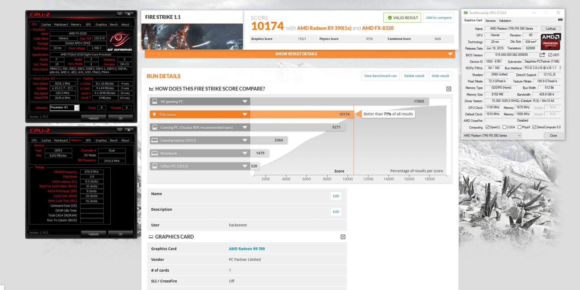Toggle the OpenCL checkbox
Image resolution: width=580 pixels, height=290 pixels.
pos(487,127)
